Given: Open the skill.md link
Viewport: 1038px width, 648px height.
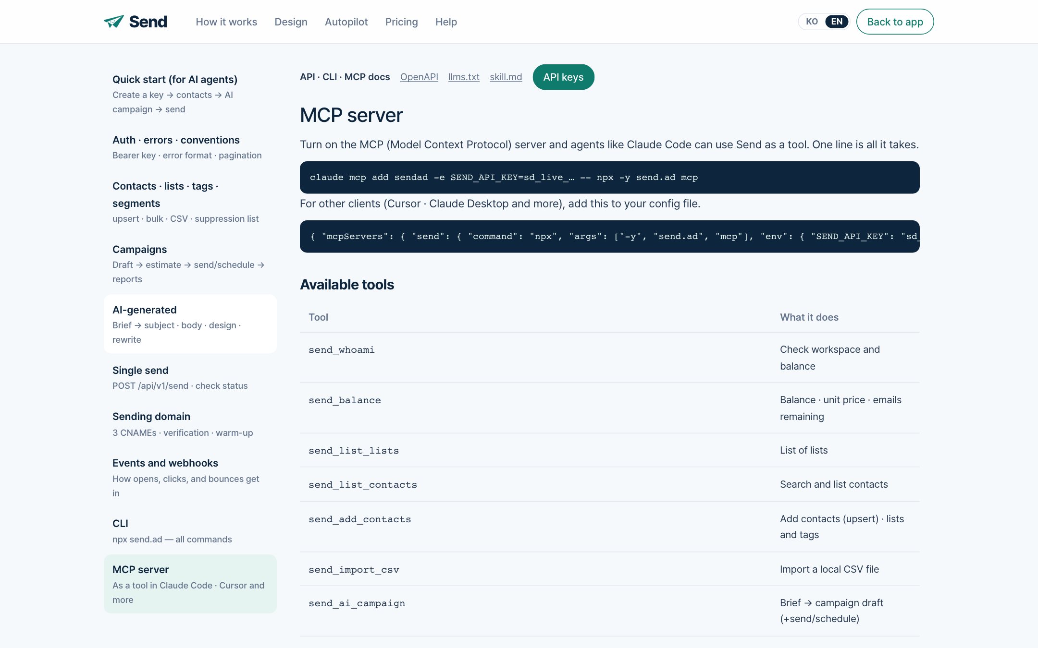Looking at the screenshot, I should click(506, 77).
